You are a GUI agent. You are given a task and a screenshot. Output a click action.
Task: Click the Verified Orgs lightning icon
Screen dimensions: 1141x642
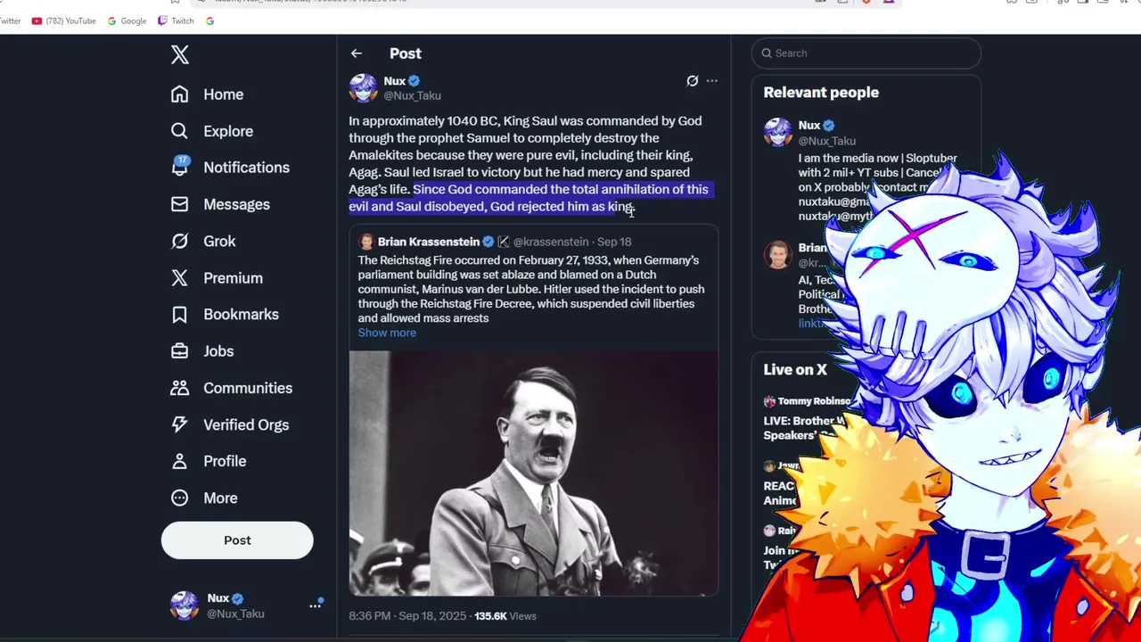click(180, 424)
